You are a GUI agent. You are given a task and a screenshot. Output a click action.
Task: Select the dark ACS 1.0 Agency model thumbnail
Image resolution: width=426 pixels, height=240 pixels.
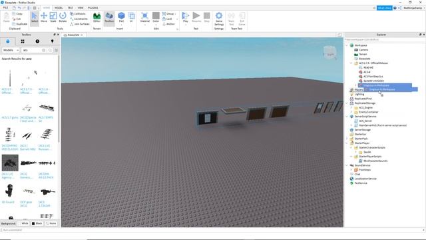pyautogui.click(x=10, y=163)
